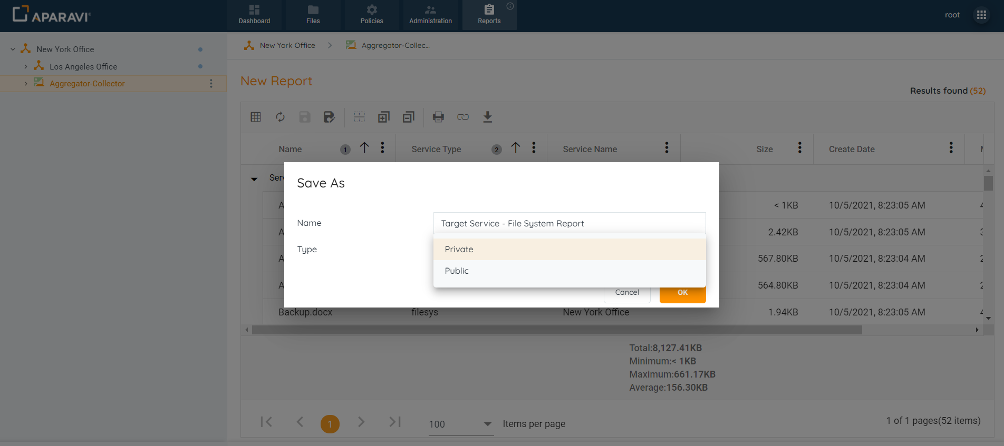Collapse the New York Office tree node
The height and width of the screenshot is (446, 1004).
click(x=13, y=49)
